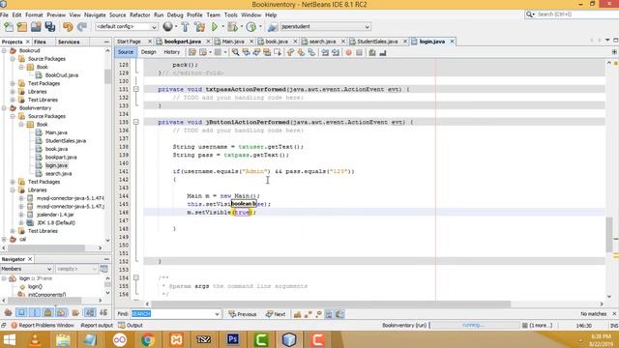The height and width of the screenshot is (348, 619).
Task: Select the Source view button
Action: point(126,52)
